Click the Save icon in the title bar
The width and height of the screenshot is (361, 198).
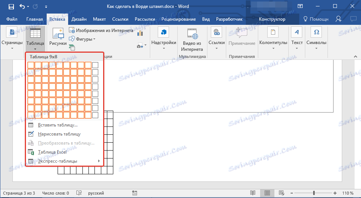(x=11, y=7)
